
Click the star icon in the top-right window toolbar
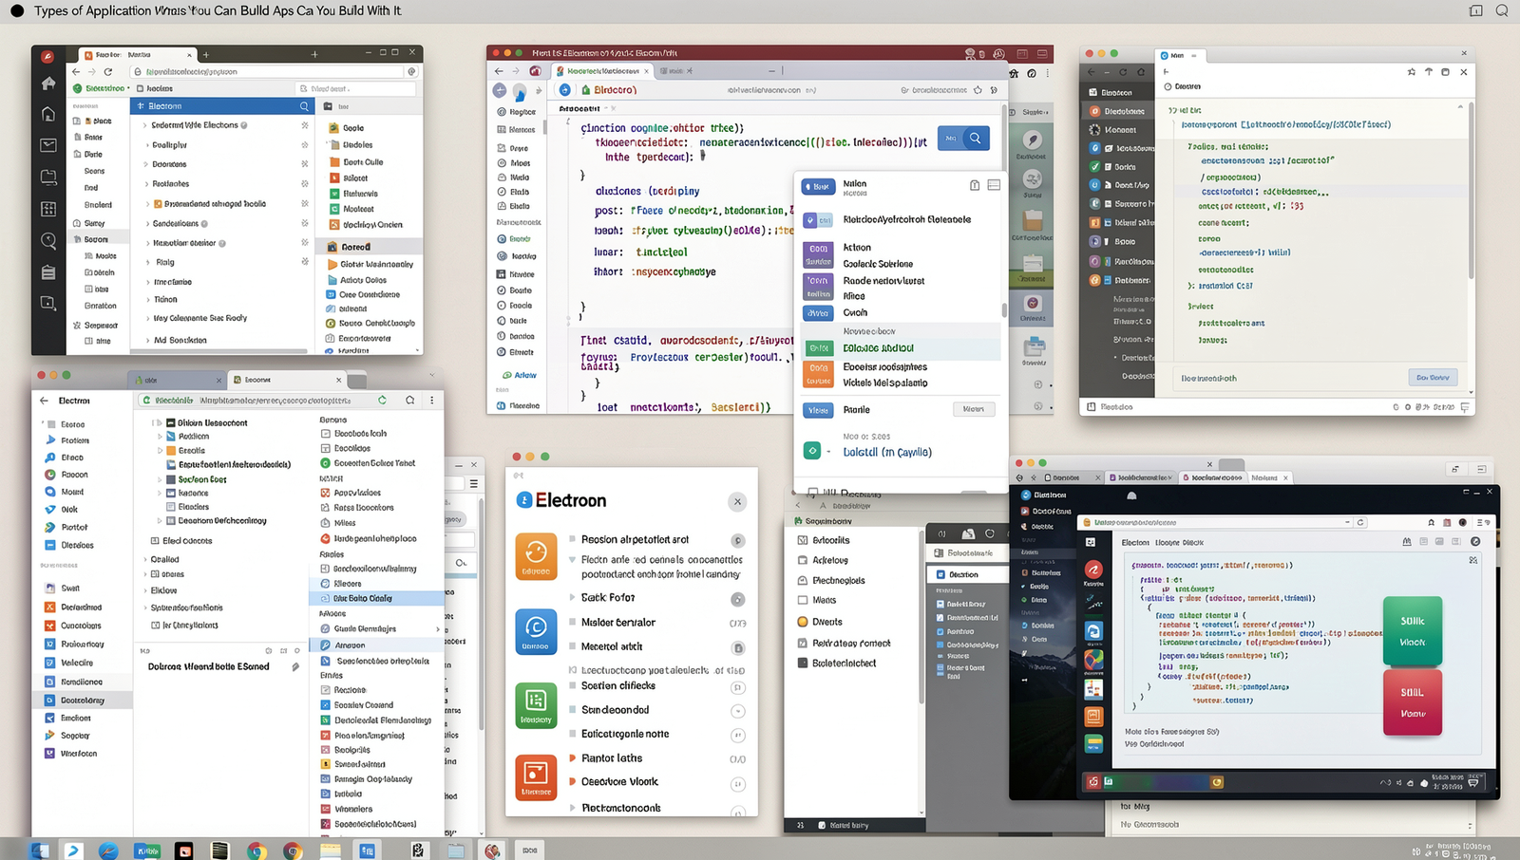tap(1412, 72)
